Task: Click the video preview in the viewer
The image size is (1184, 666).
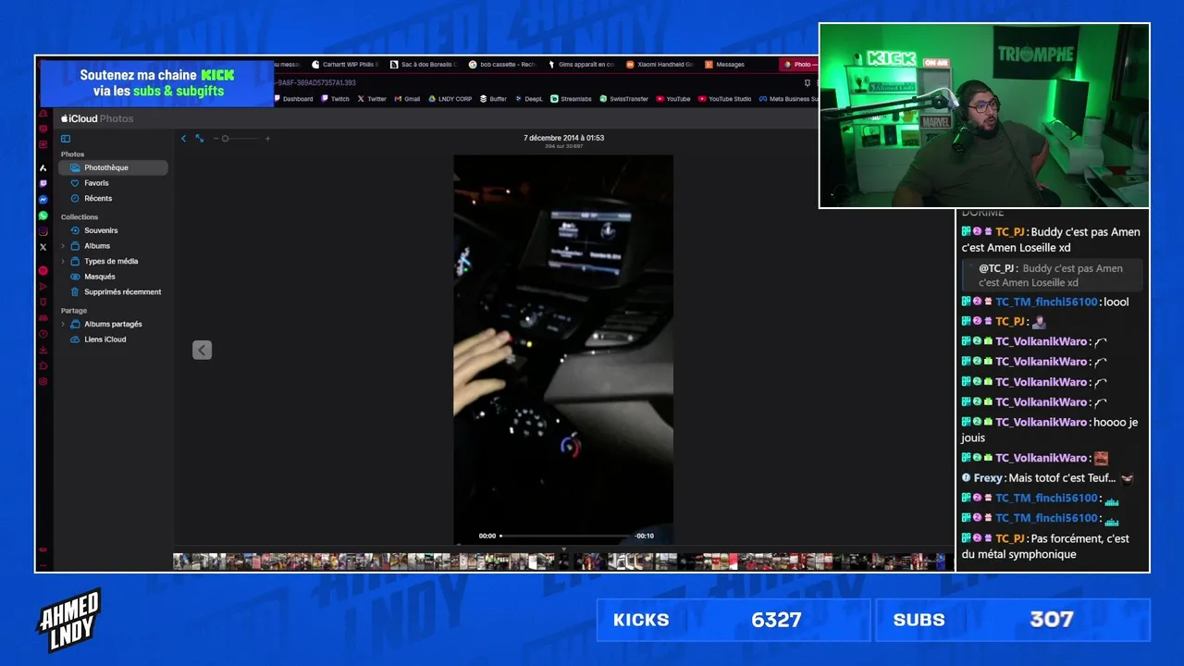Action: click(563, 350)
